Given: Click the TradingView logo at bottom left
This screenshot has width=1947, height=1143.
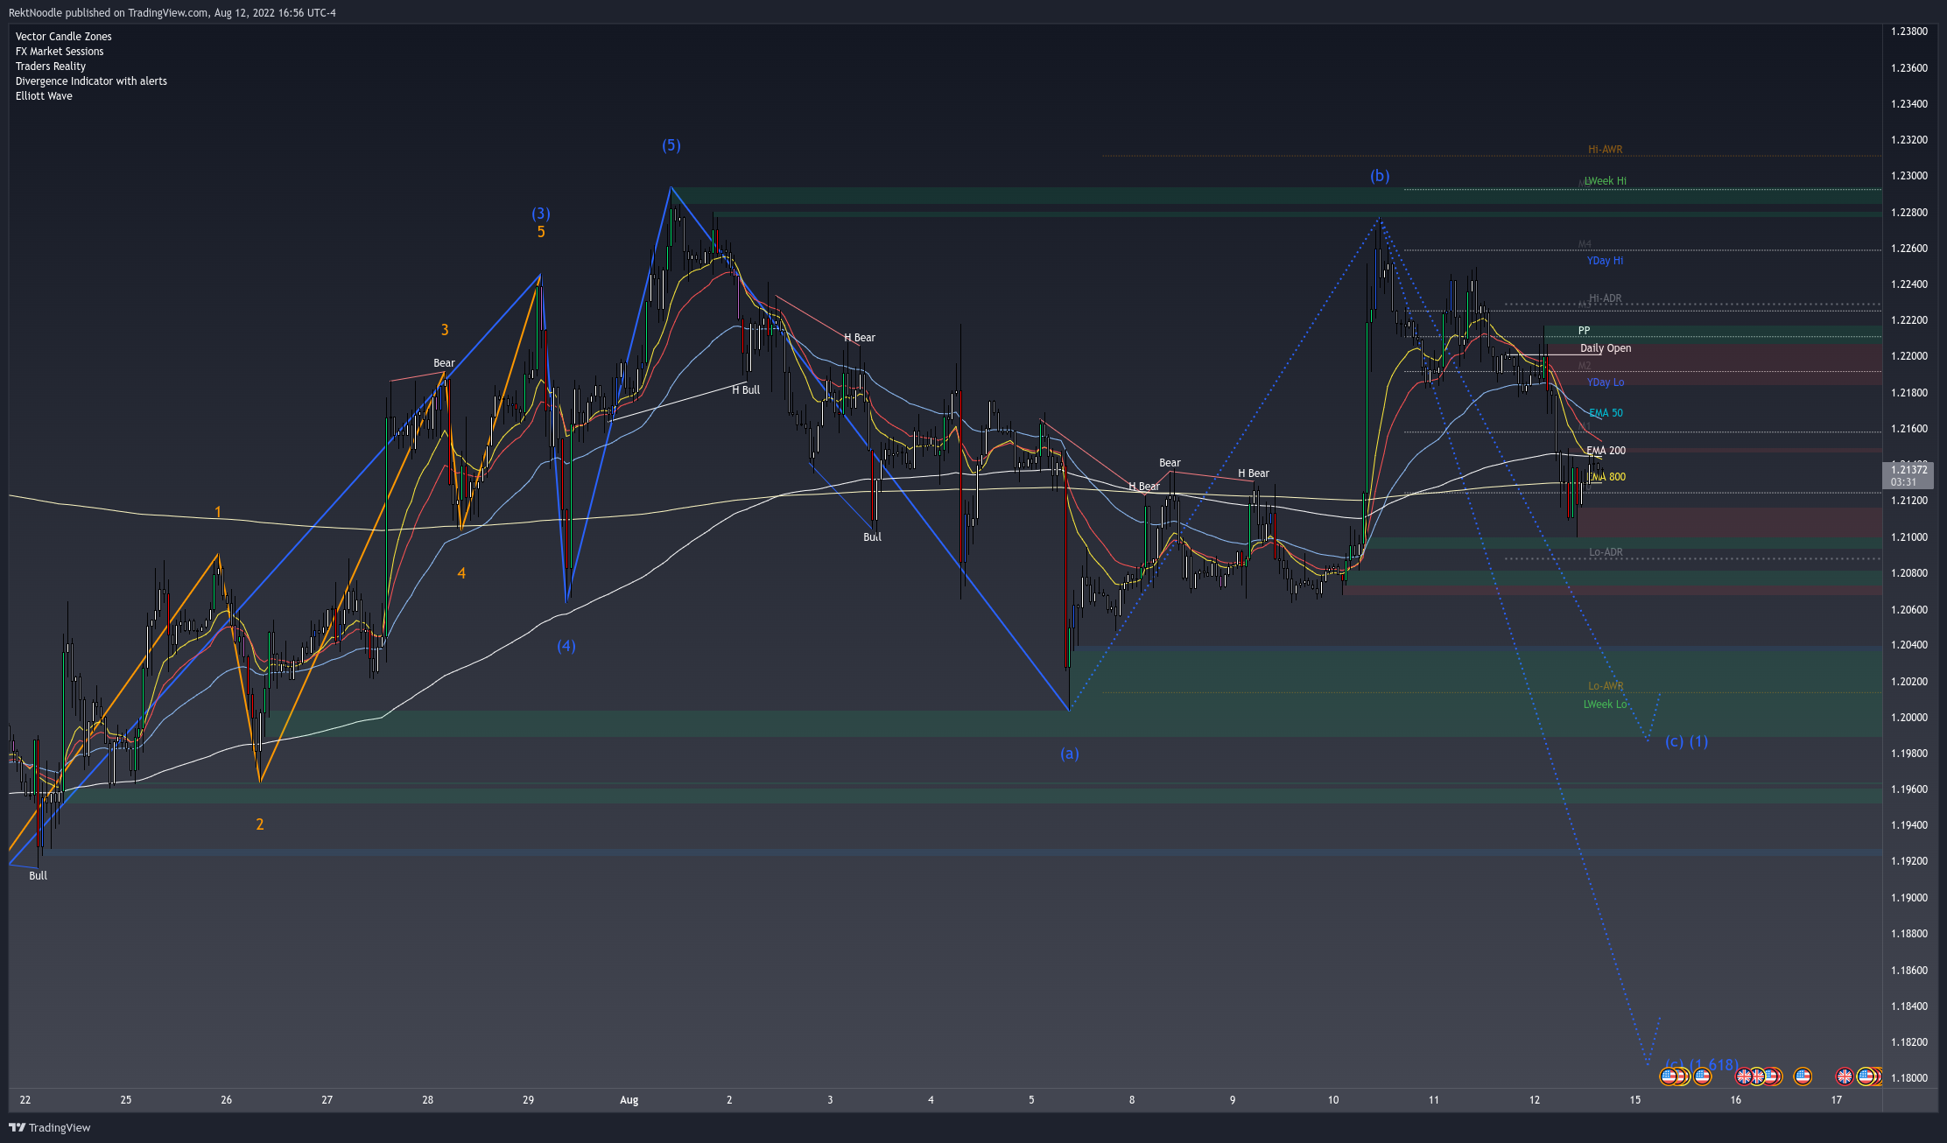Looking at the screenshot, I should pyautogui.click(x=50, y=1127).
